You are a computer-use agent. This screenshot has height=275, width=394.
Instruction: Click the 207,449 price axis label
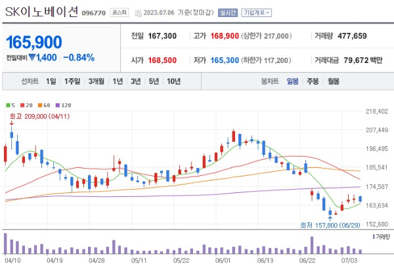click(377, 130)
